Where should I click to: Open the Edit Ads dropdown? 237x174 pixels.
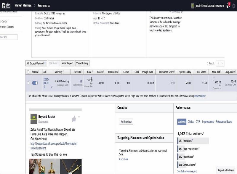coord(54,63)
